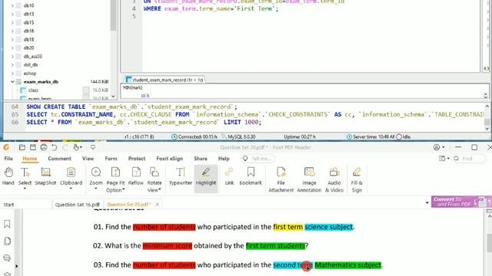The height and width of the screenshot is (276, 492).
Task: Click the Foxit account user icon
Action: tap(437, 147)
